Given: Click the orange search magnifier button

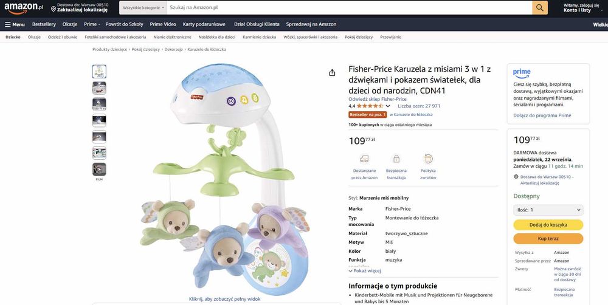Looking at the screenshot, I should [x=540, y=8].
